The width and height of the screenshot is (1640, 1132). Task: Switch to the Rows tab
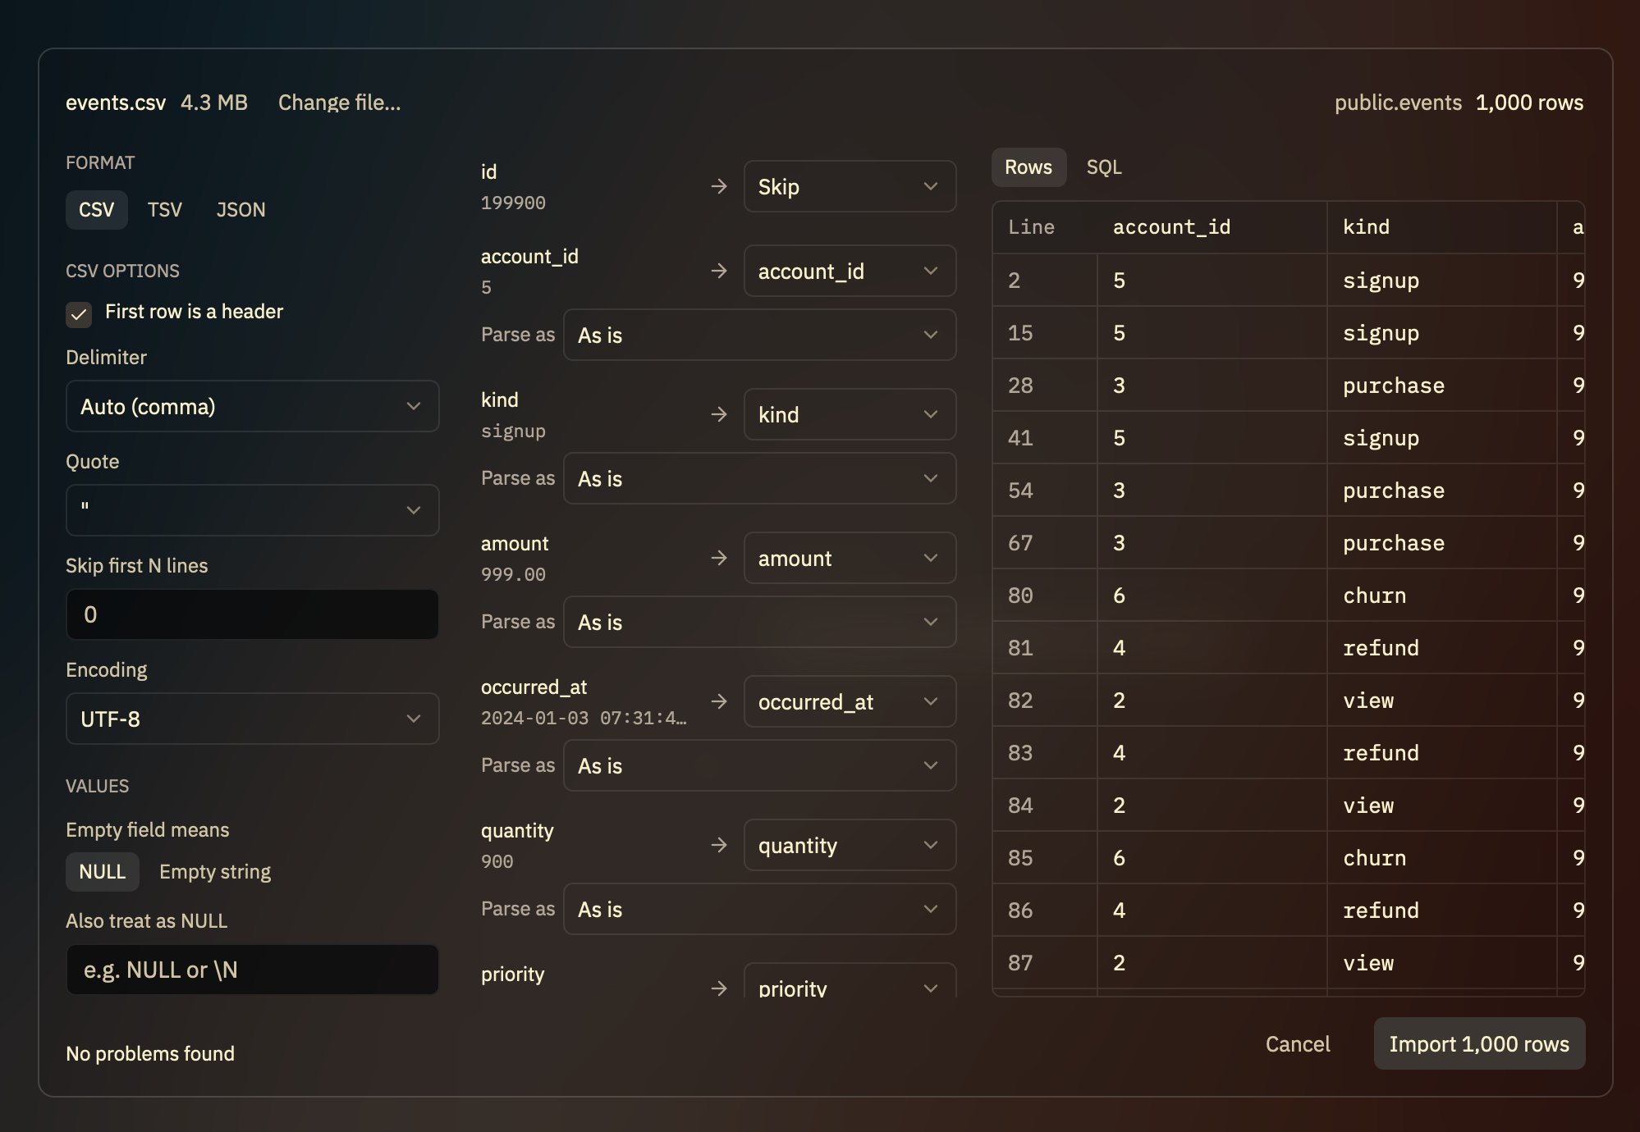click(x=1028, y=167)
